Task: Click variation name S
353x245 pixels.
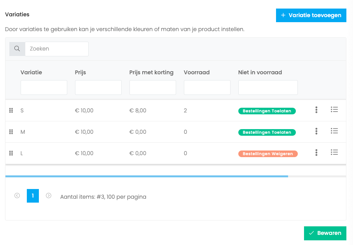Action: (x=22, y=110)
